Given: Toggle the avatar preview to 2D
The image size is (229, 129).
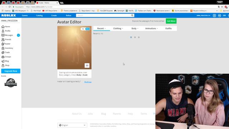Looking at the screenshot, I should tap(87, 66).
